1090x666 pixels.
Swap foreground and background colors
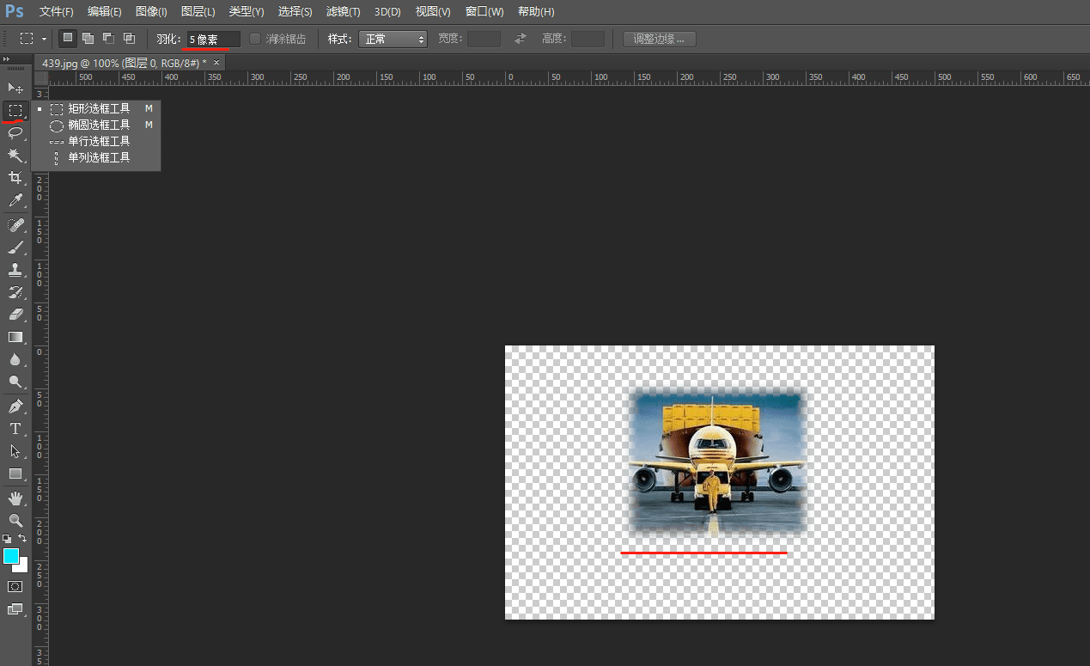point(23,539)
